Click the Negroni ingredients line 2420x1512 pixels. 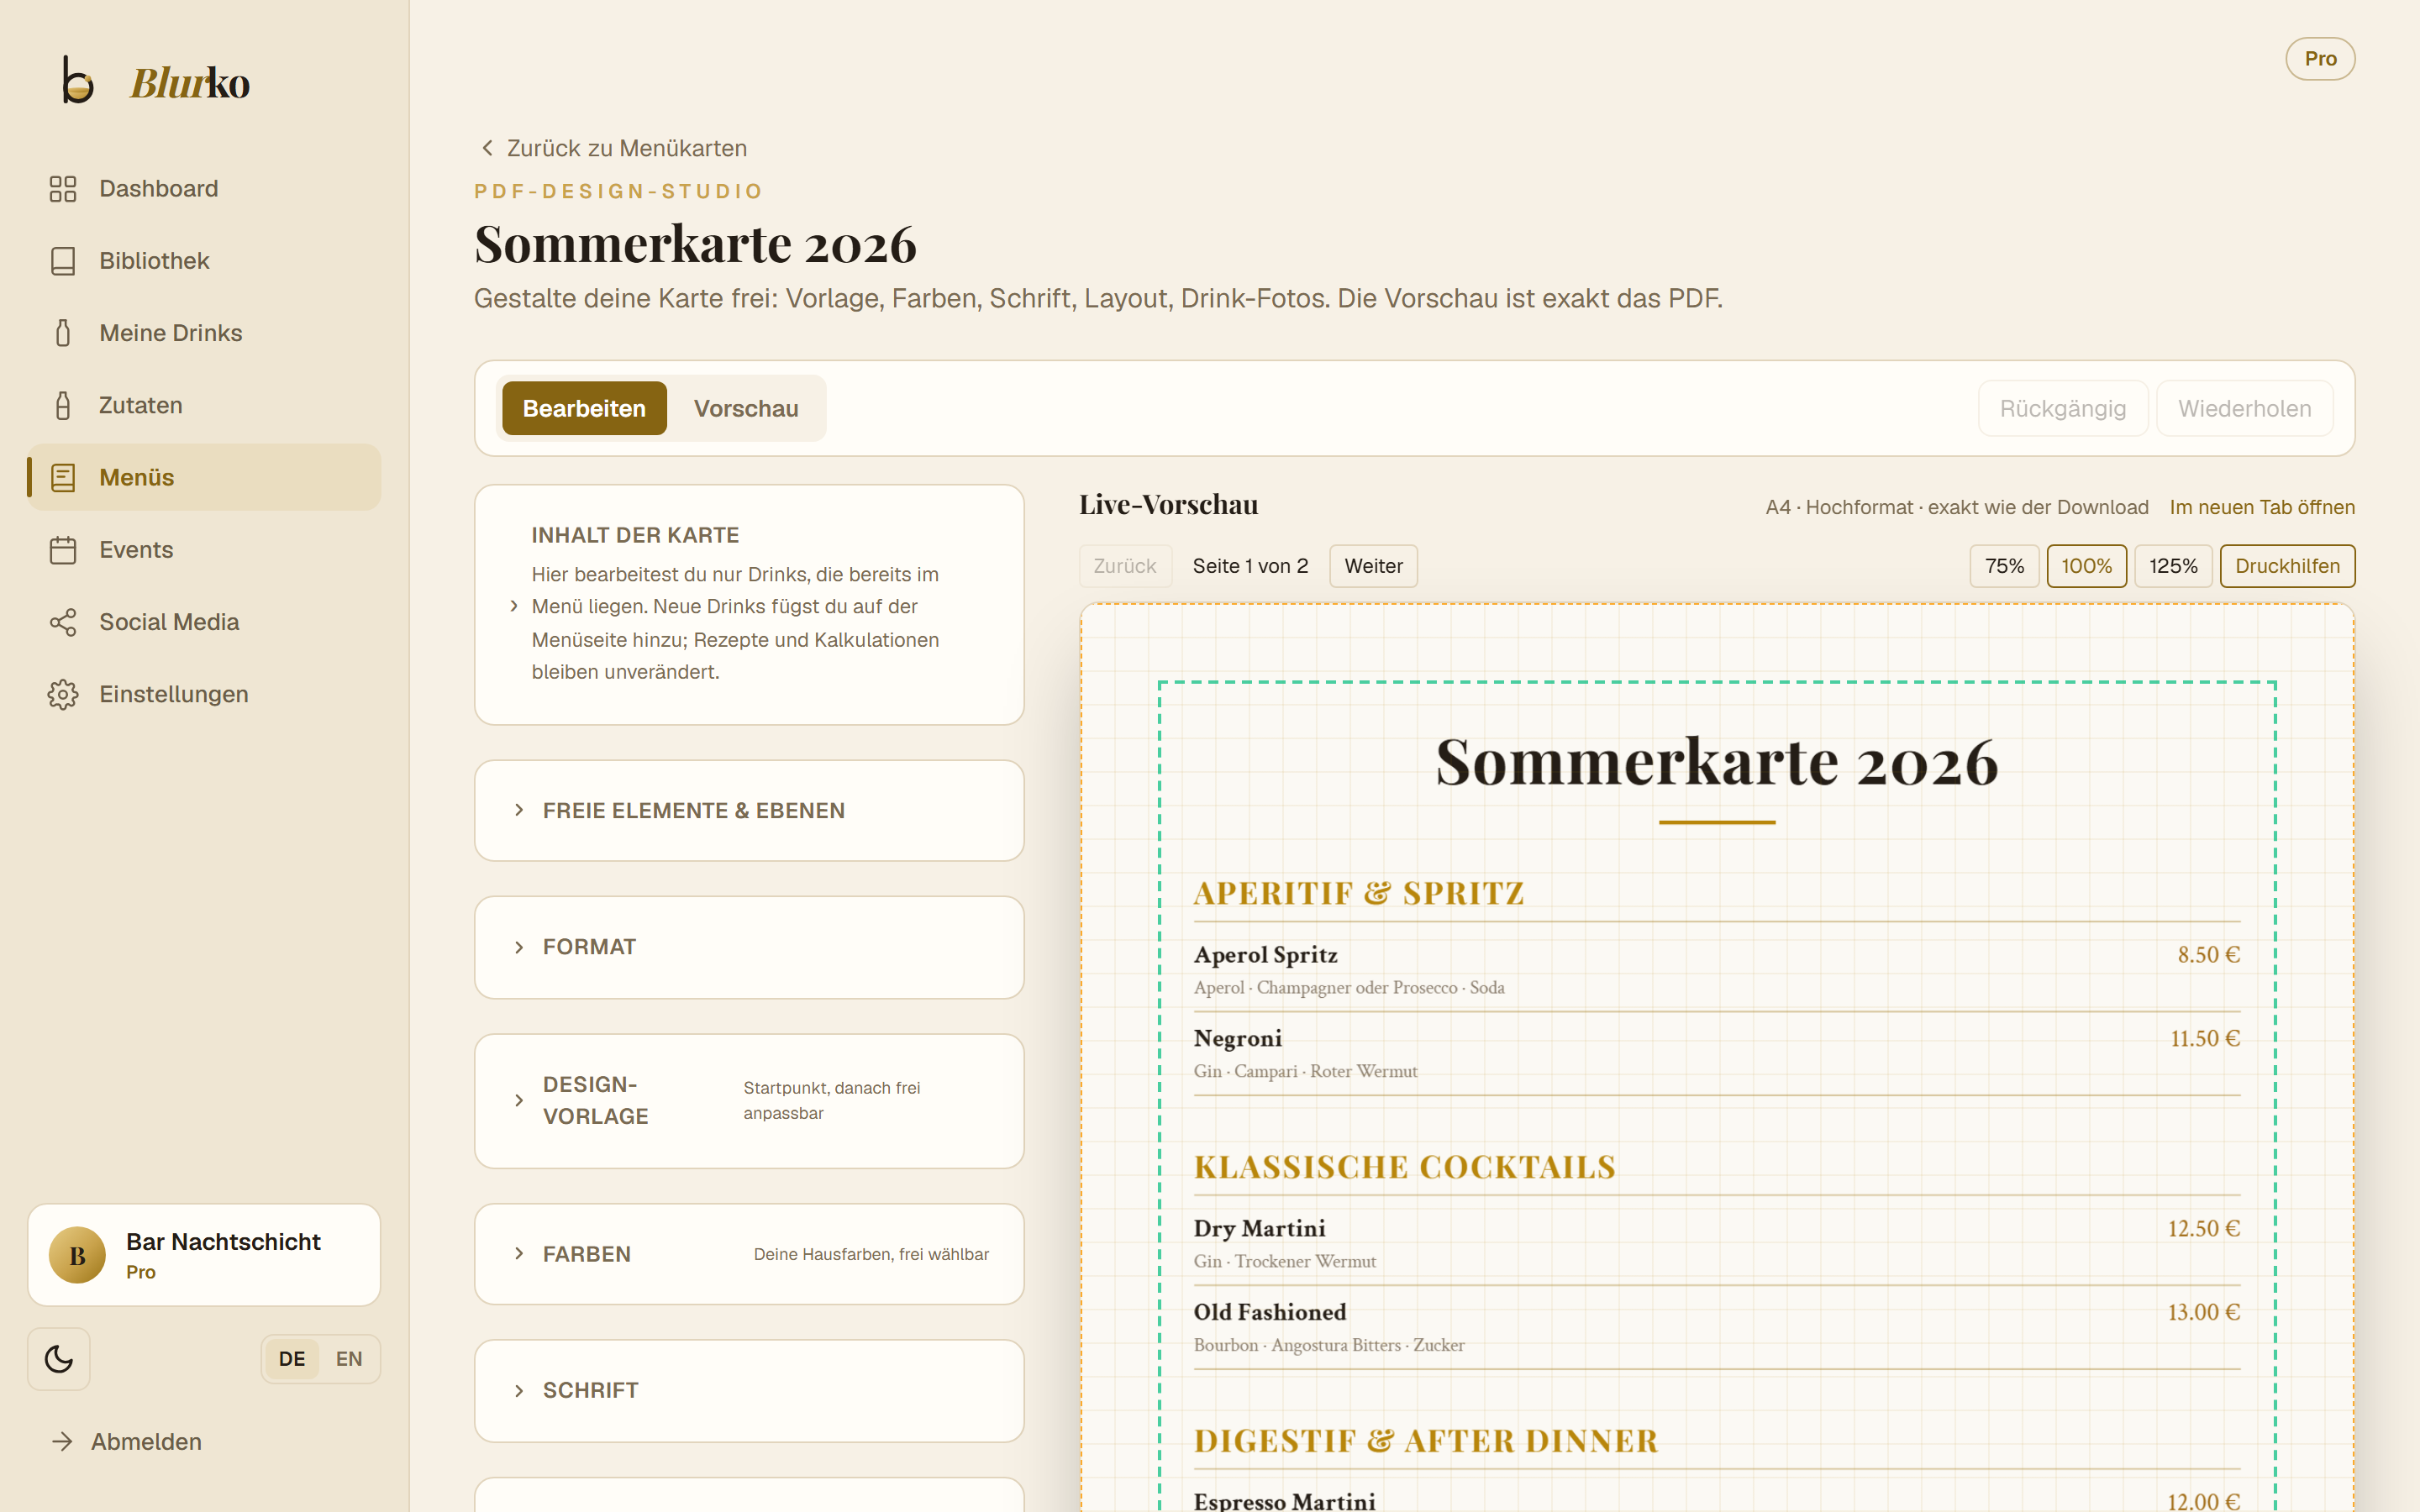pyautogui.click(x=1305, y=1071)
